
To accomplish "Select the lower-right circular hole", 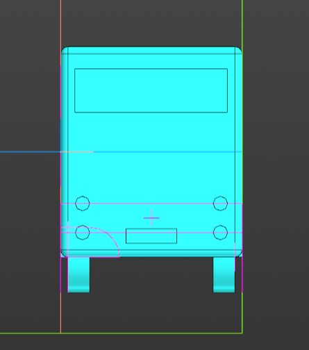I will 220,232.
